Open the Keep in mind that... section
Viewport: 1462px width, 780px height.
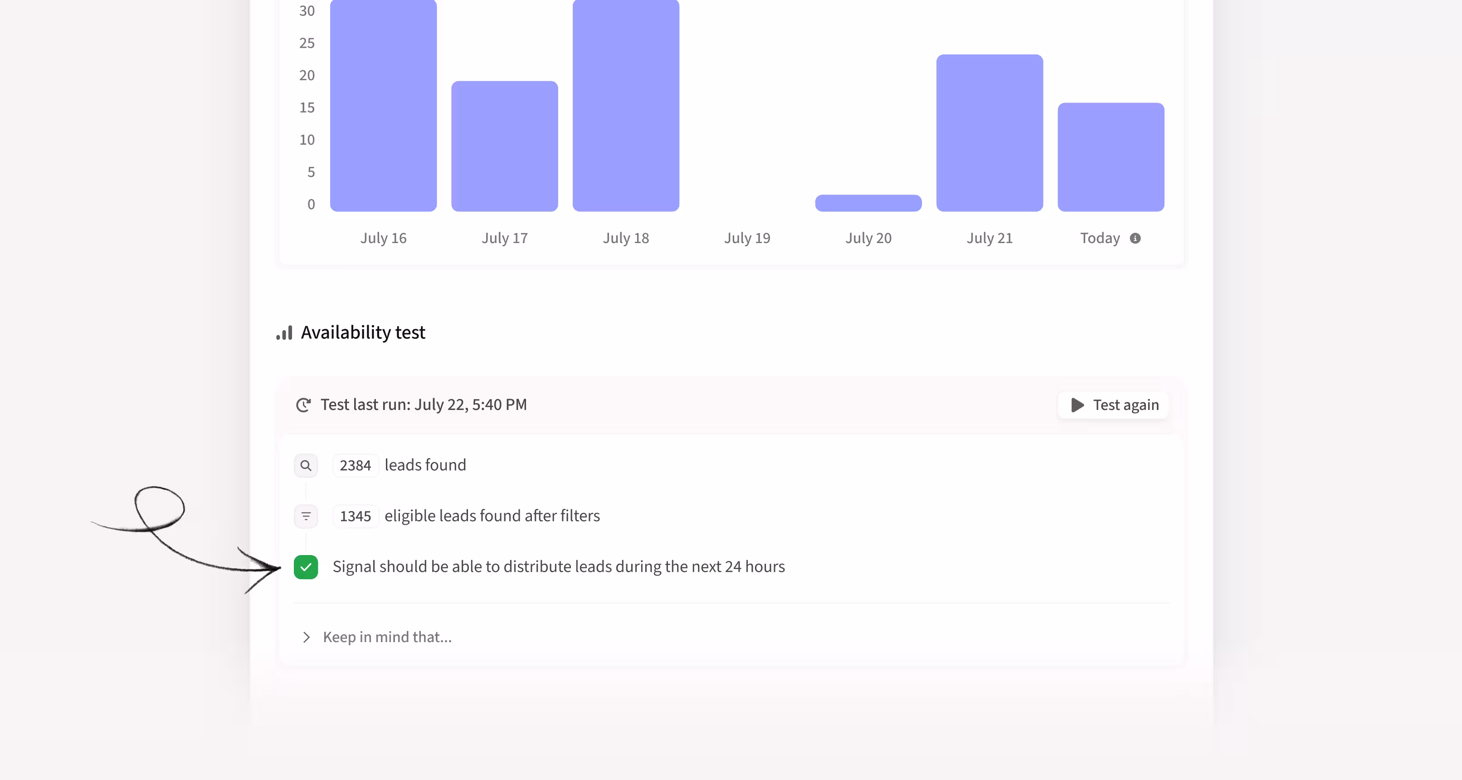point(387,637)
